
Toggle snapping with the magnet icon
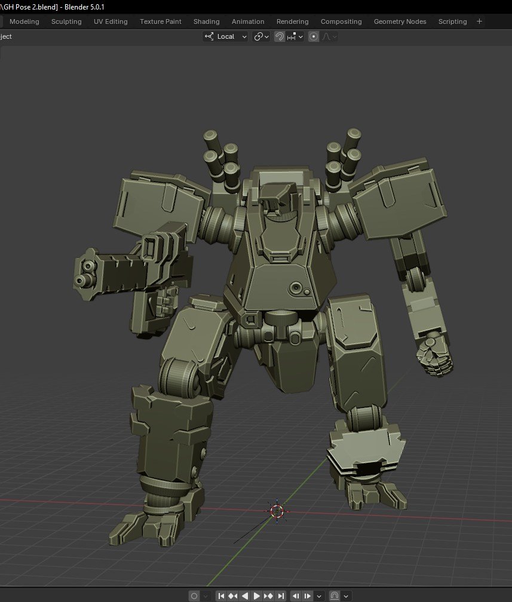pyautogui.click(x=280, y=36)
